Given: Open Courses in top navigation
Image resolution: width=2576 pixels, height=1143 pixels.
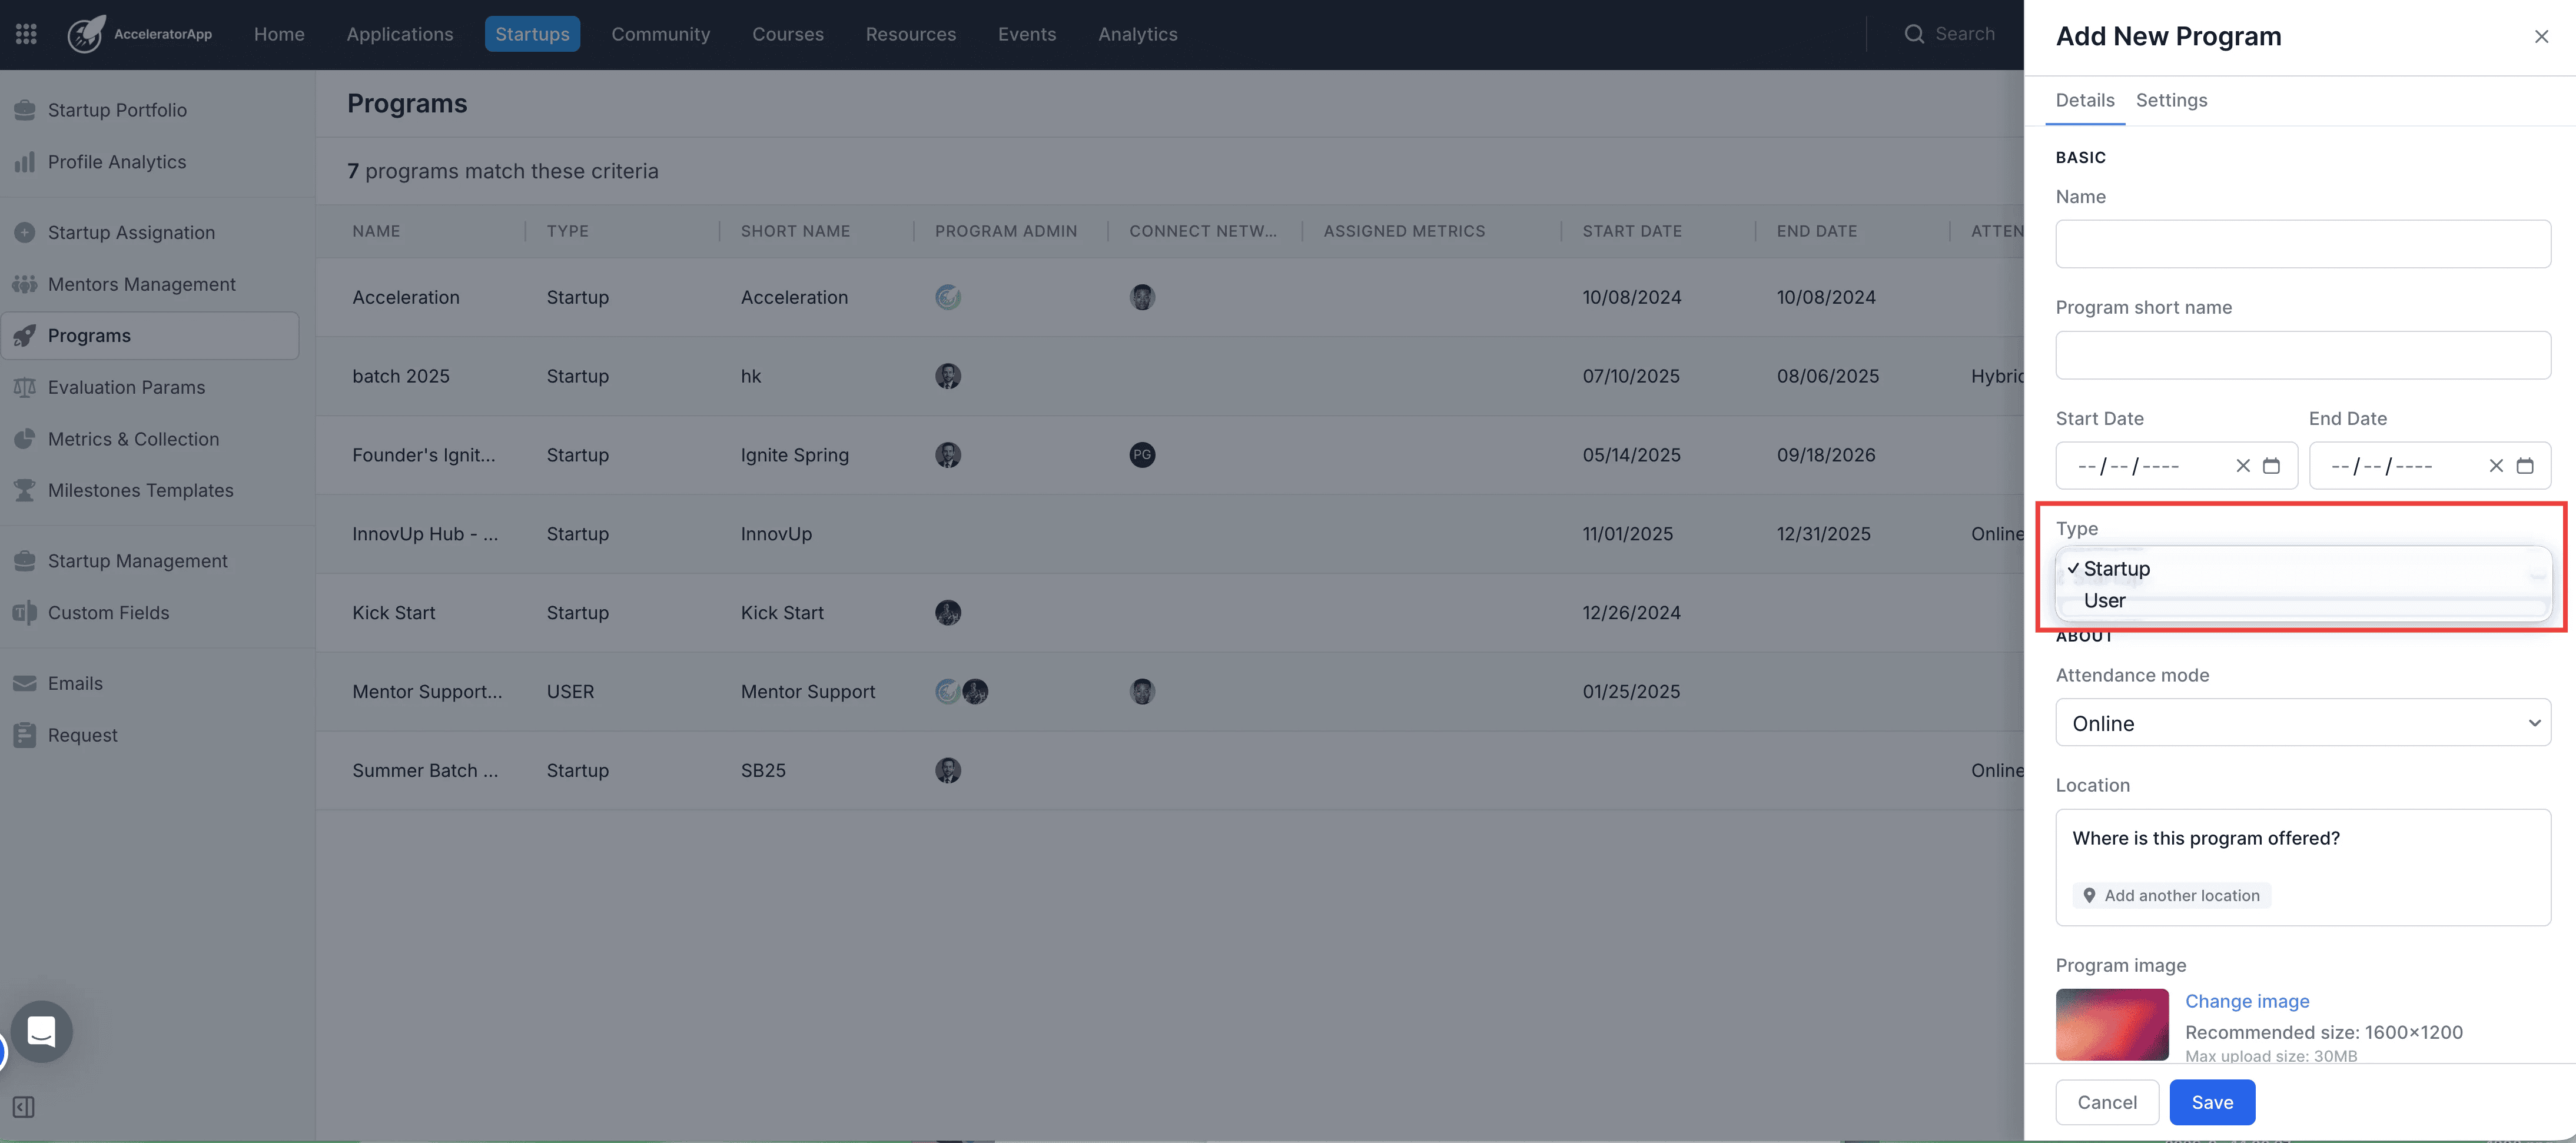Looking at the screenshot, I should point(788,34).
